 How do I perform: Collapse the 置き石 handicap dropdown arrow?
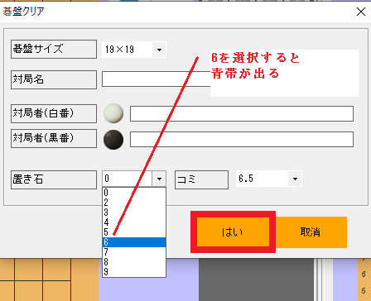pos(159,179)
